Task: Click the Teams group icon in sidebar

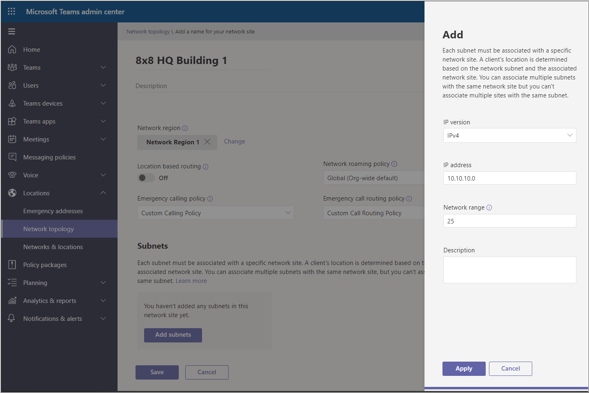Action: [x=12, y=67]
